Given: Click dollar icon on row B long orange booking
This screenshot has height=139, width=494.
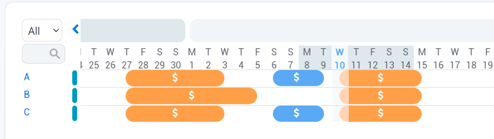Looking at the screenshot, I should tap(191, 95).
